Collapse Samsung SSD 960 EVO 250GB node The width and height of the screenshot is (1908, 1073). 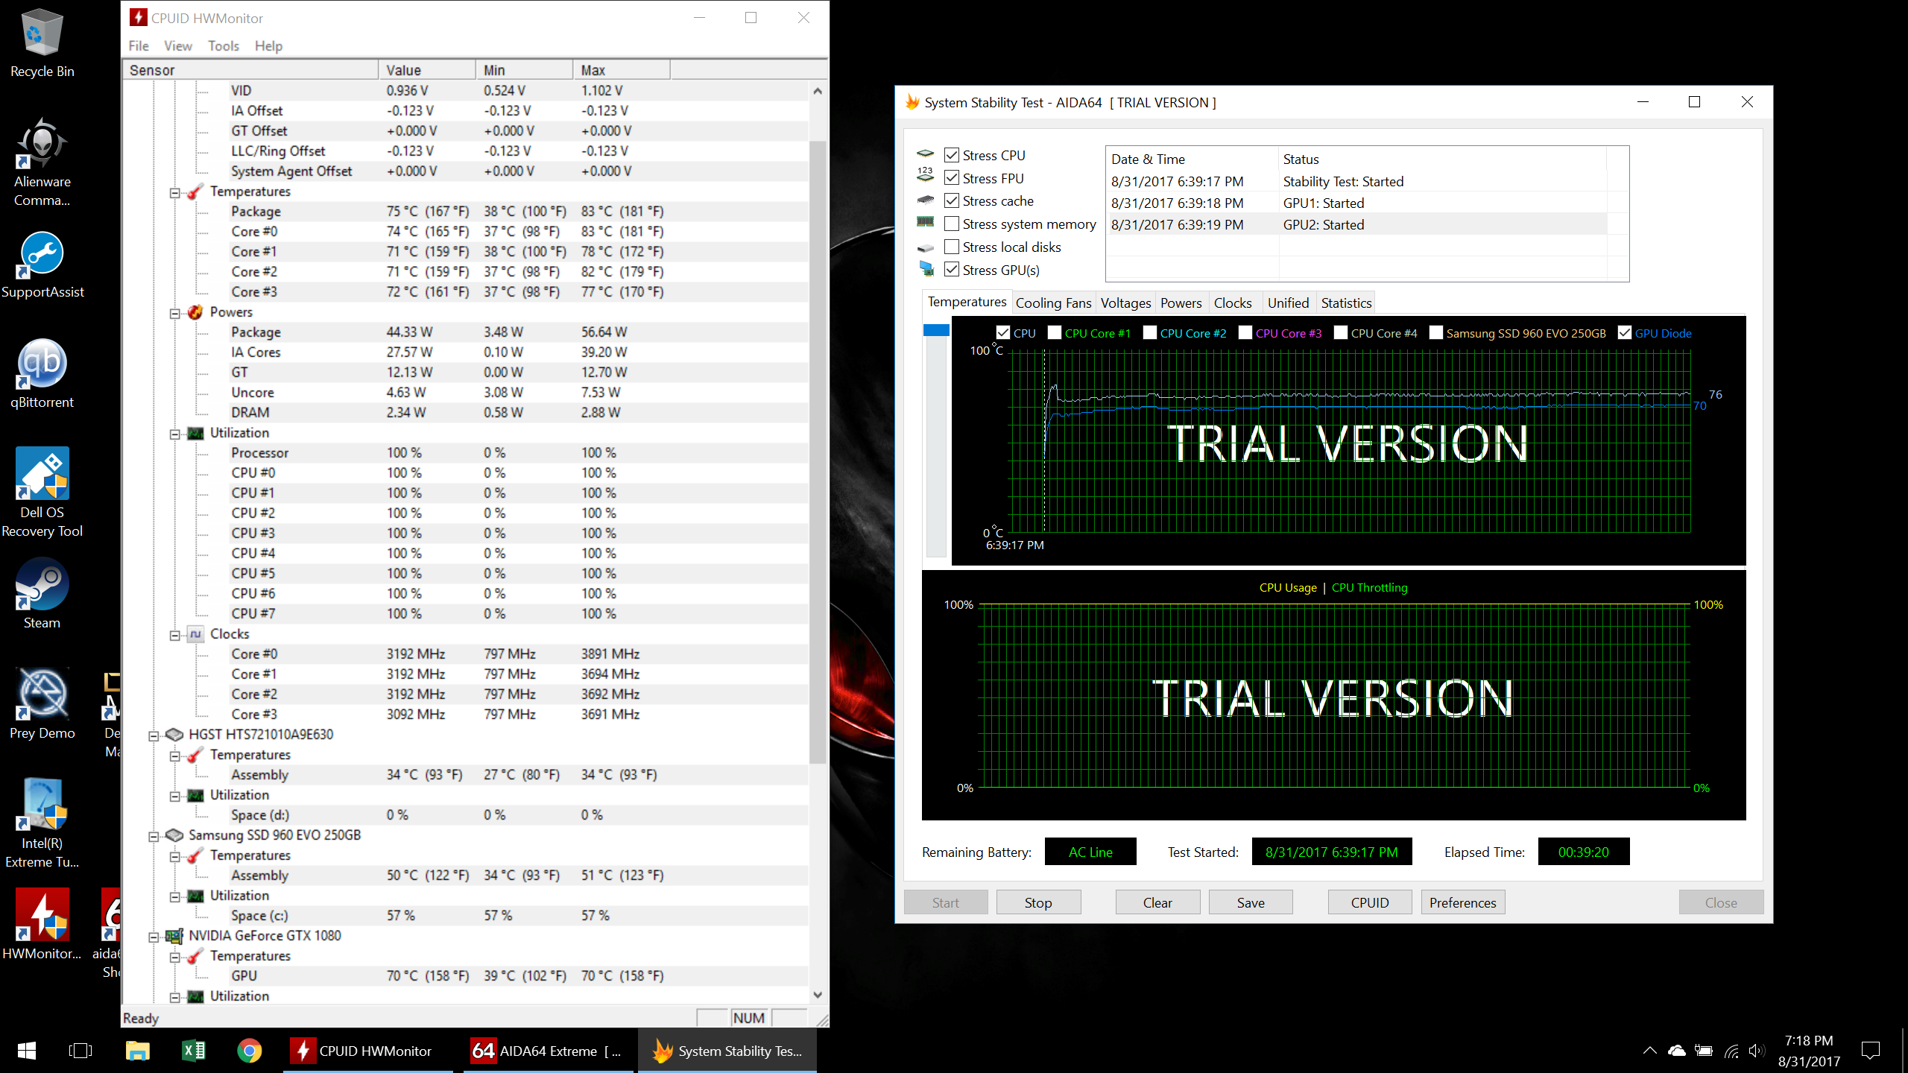154,836
